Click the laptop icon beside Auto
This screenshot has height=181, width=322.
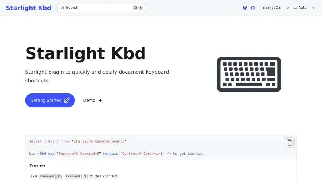coord(296,8)
